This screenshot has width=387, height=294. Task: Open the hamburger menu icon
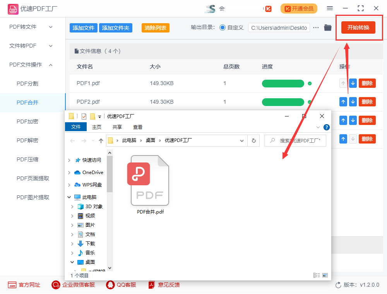(x=330, y=9)
